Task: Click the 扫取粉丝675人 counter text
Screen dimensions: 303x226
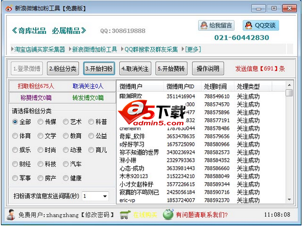Action: tap(36, 86)
